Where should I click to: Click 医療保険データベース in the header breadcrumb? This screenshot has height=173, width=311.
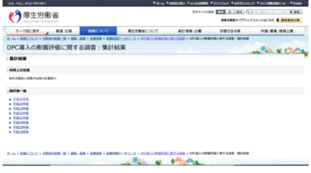[121, 39]
